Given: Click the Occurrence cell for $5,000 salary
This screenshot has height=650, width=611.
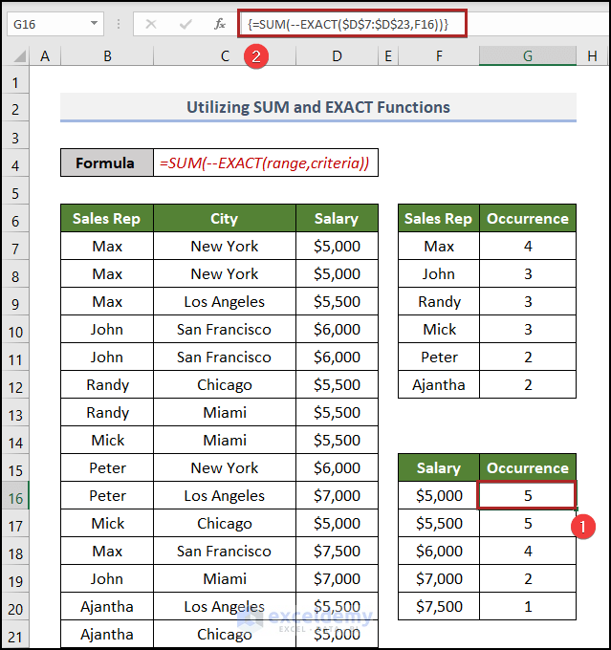Looking at the screenshot, I should click(527, 496).
